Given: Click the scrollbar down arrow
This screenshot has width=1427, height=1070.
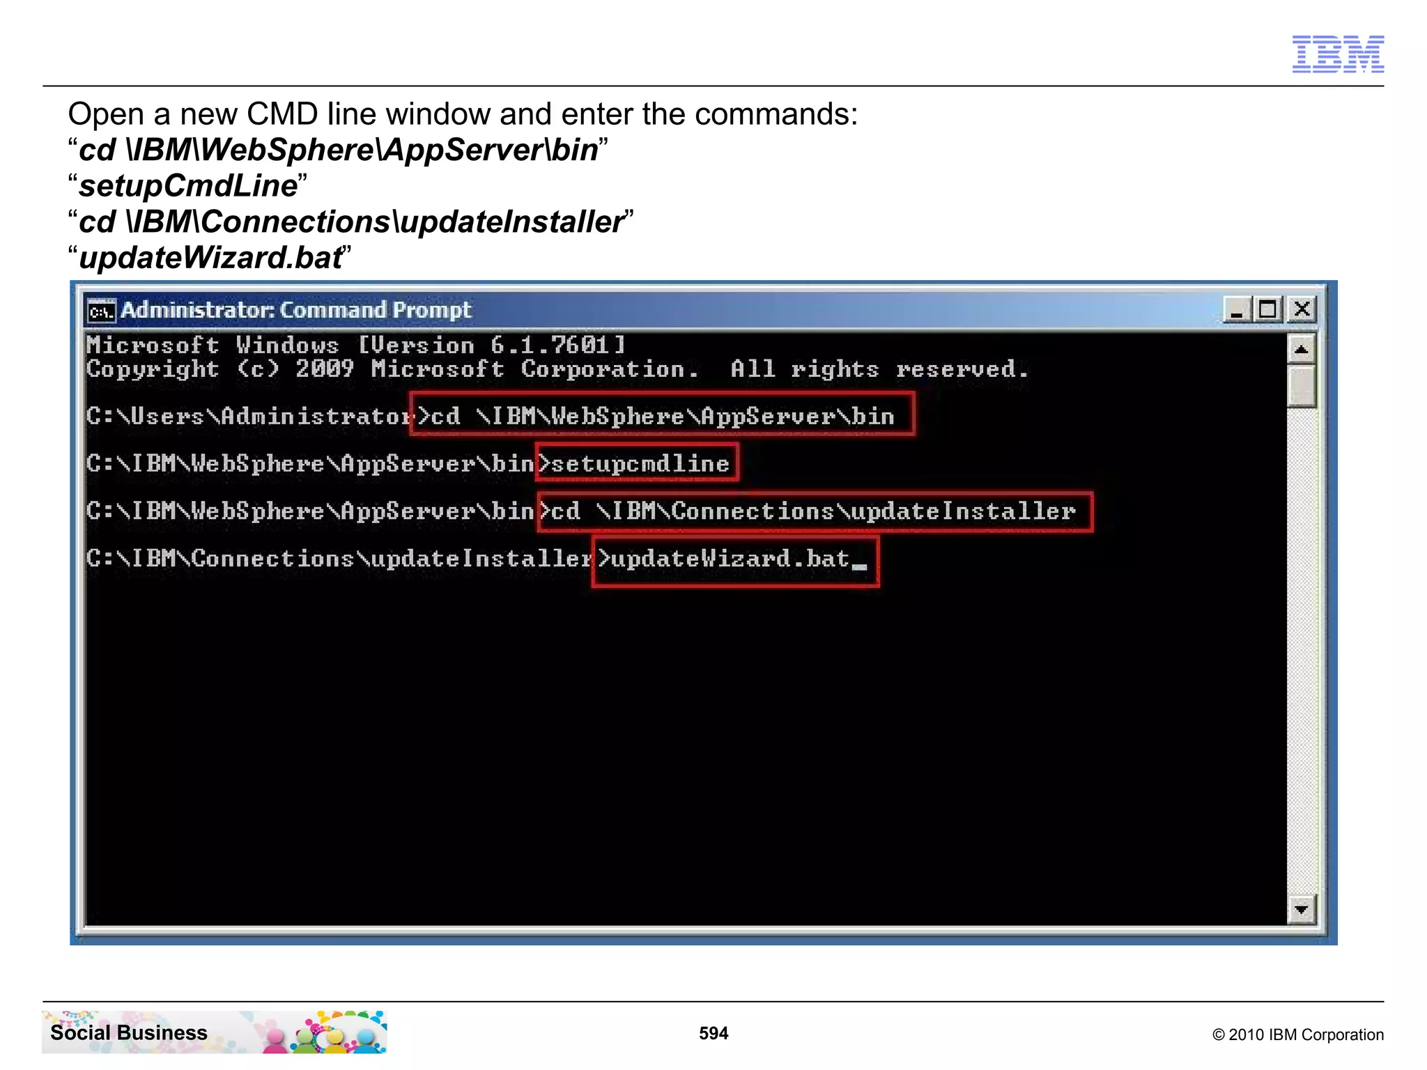Looking at the screenshot, I should tap(1301, 909).
